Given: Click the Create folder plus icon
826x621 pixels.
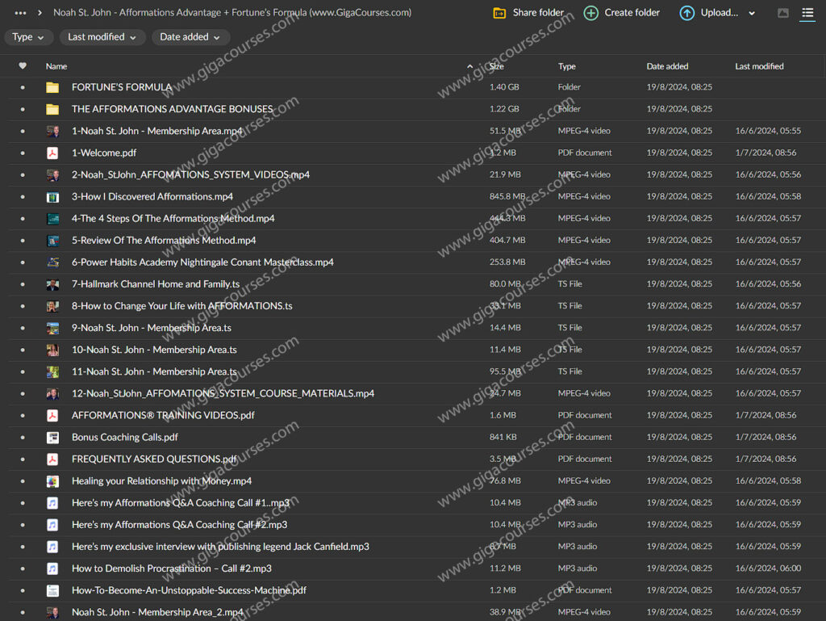Looking at the screenshot, I should [591, 13].
